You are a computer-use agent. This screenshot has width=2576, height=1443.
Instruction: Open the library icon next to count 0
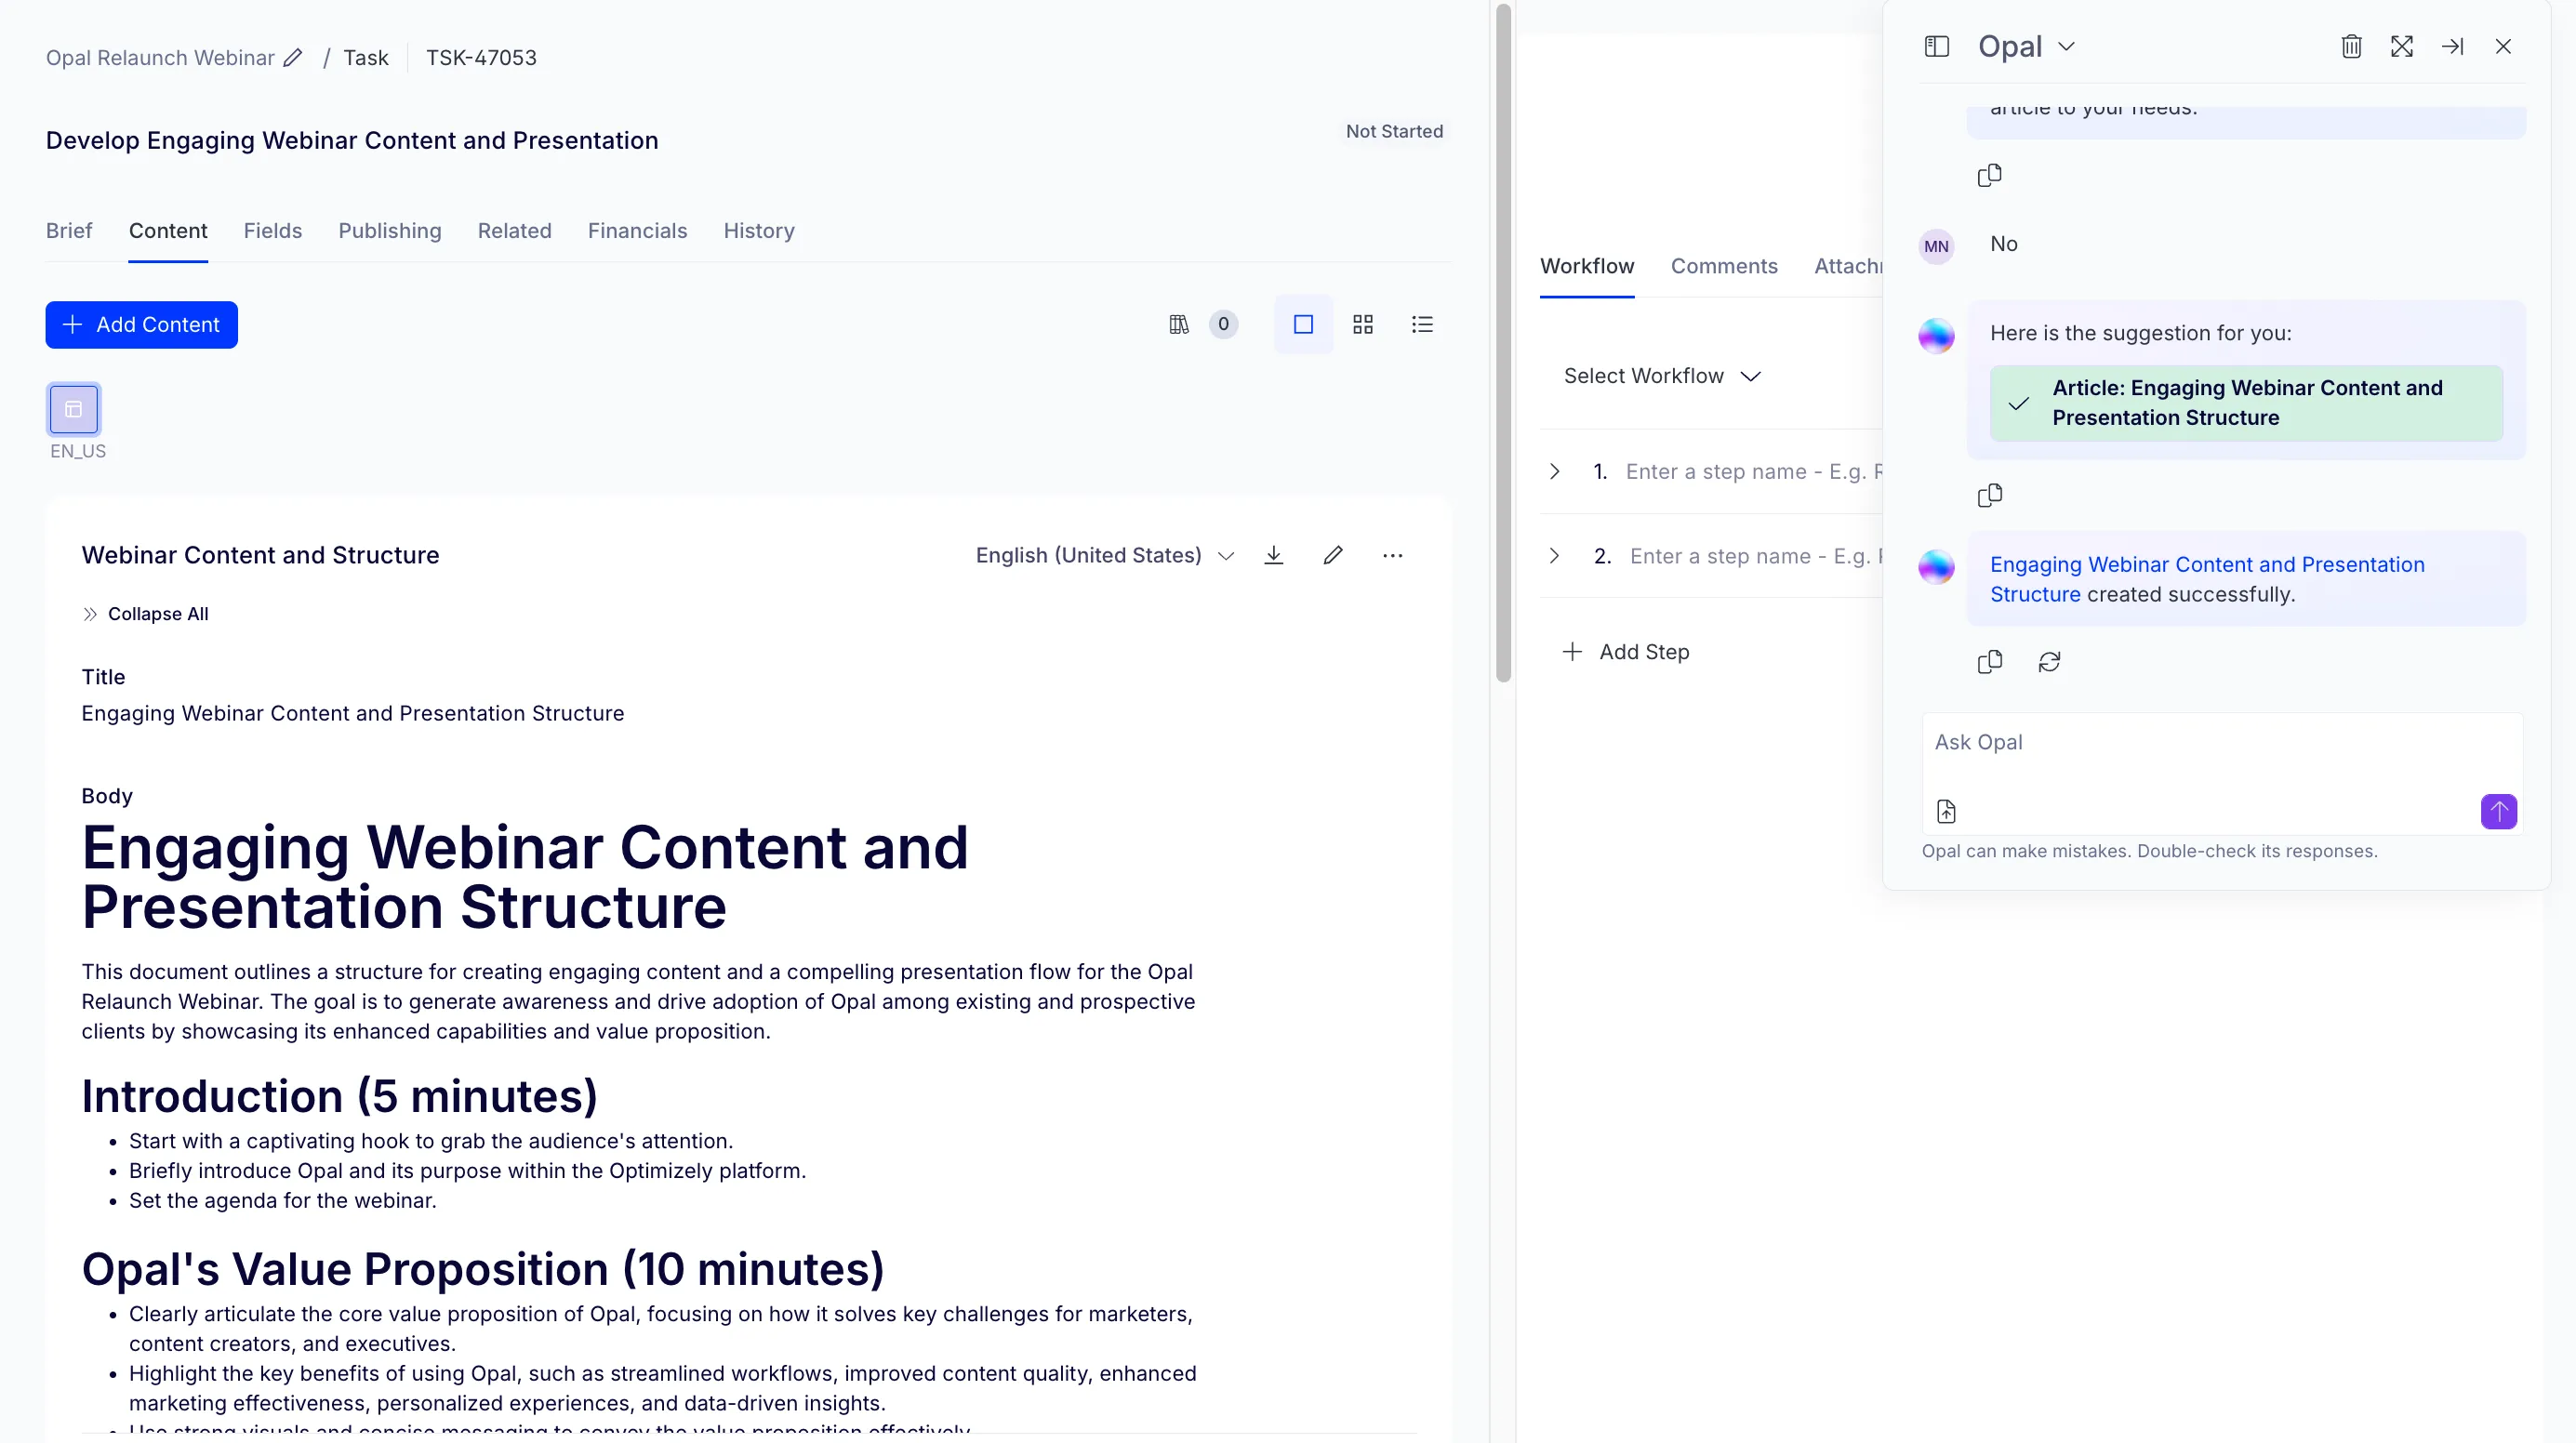click(1179, 324)
